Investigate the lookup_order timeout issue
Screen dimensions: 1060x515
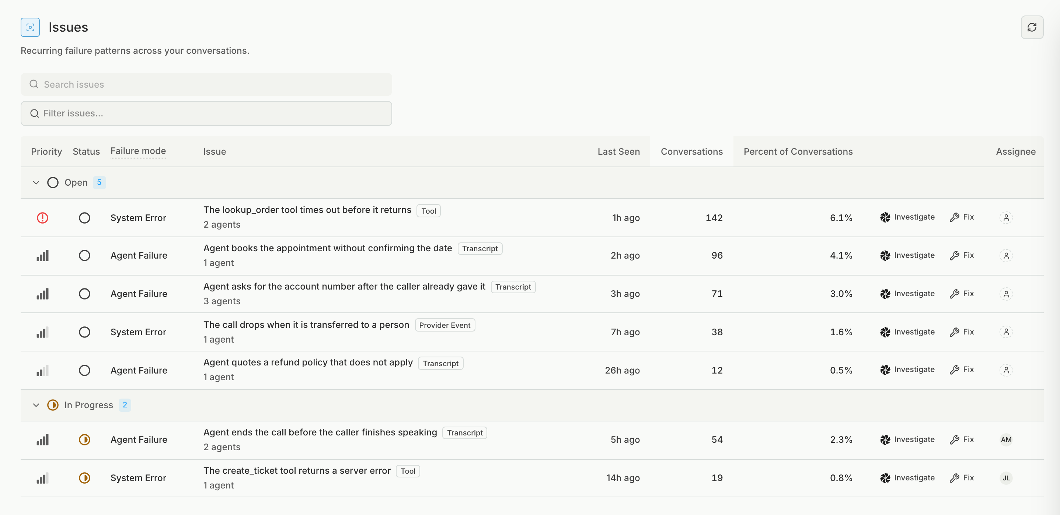pos(907,217)
